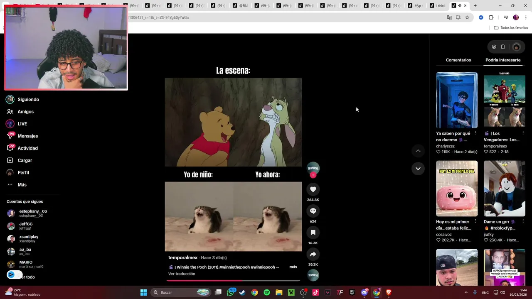Open the Ya saben por qué no duermo thumbnail
This screenshot has height=299, width=532.
click(x=457, y=100)
